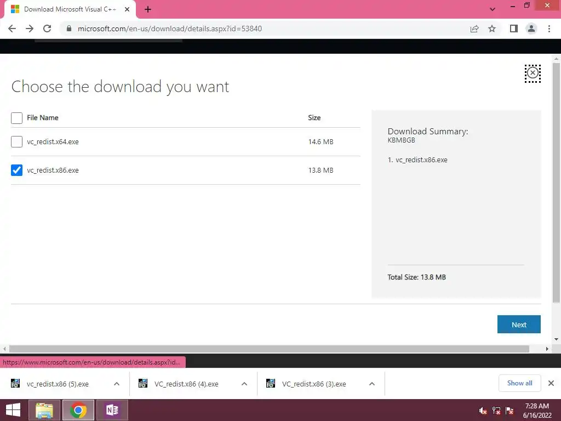Click the File Name column header
Image resolution: width=561 pixels, height=421 pixels.
(x=43, y=118)
